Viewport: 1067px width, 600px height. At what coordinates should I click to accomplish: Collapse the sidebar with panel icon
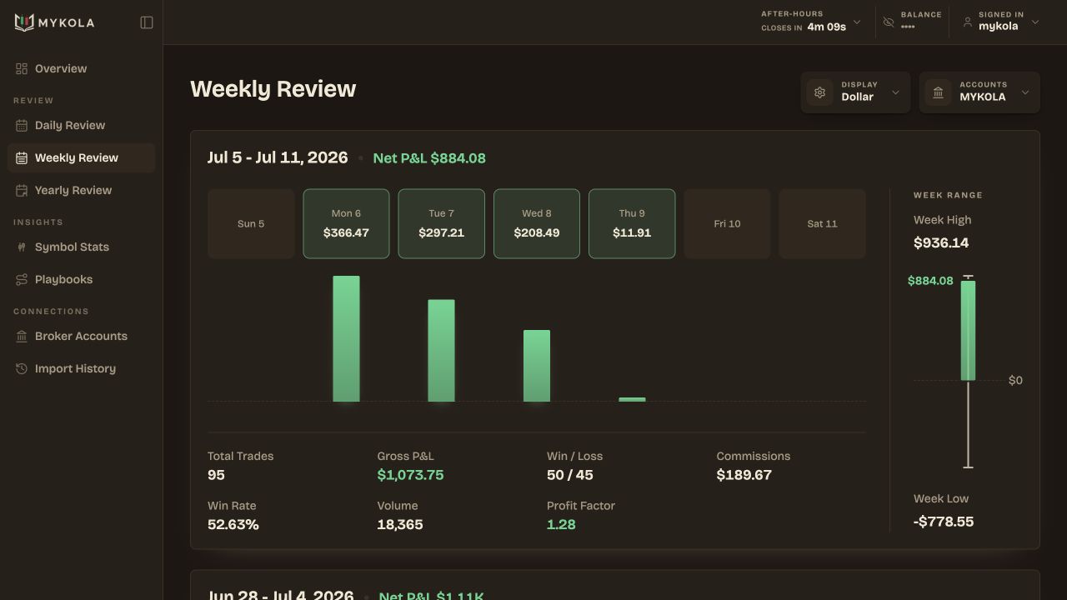(x=147, y=22)
